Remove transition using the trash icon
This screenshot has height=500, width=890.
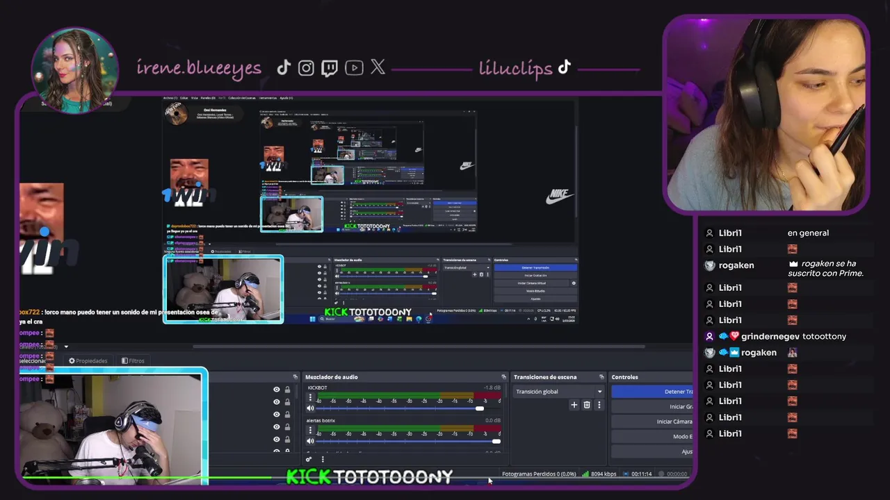click(587, 405)
